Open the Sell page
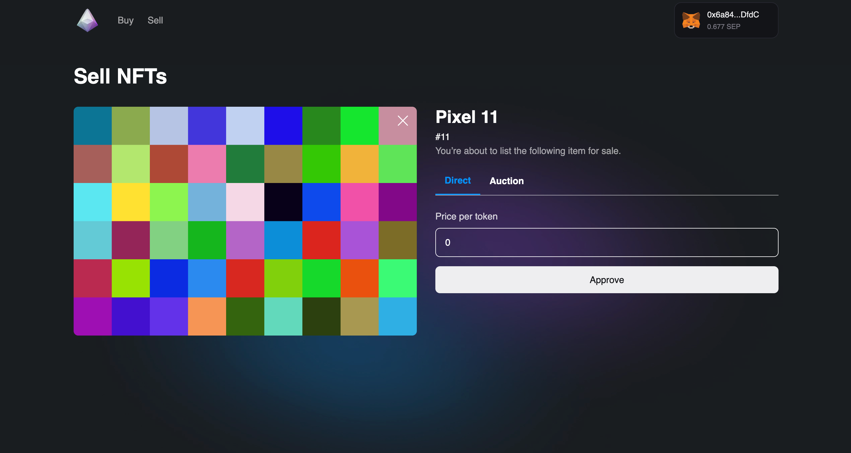 (155, 21)
